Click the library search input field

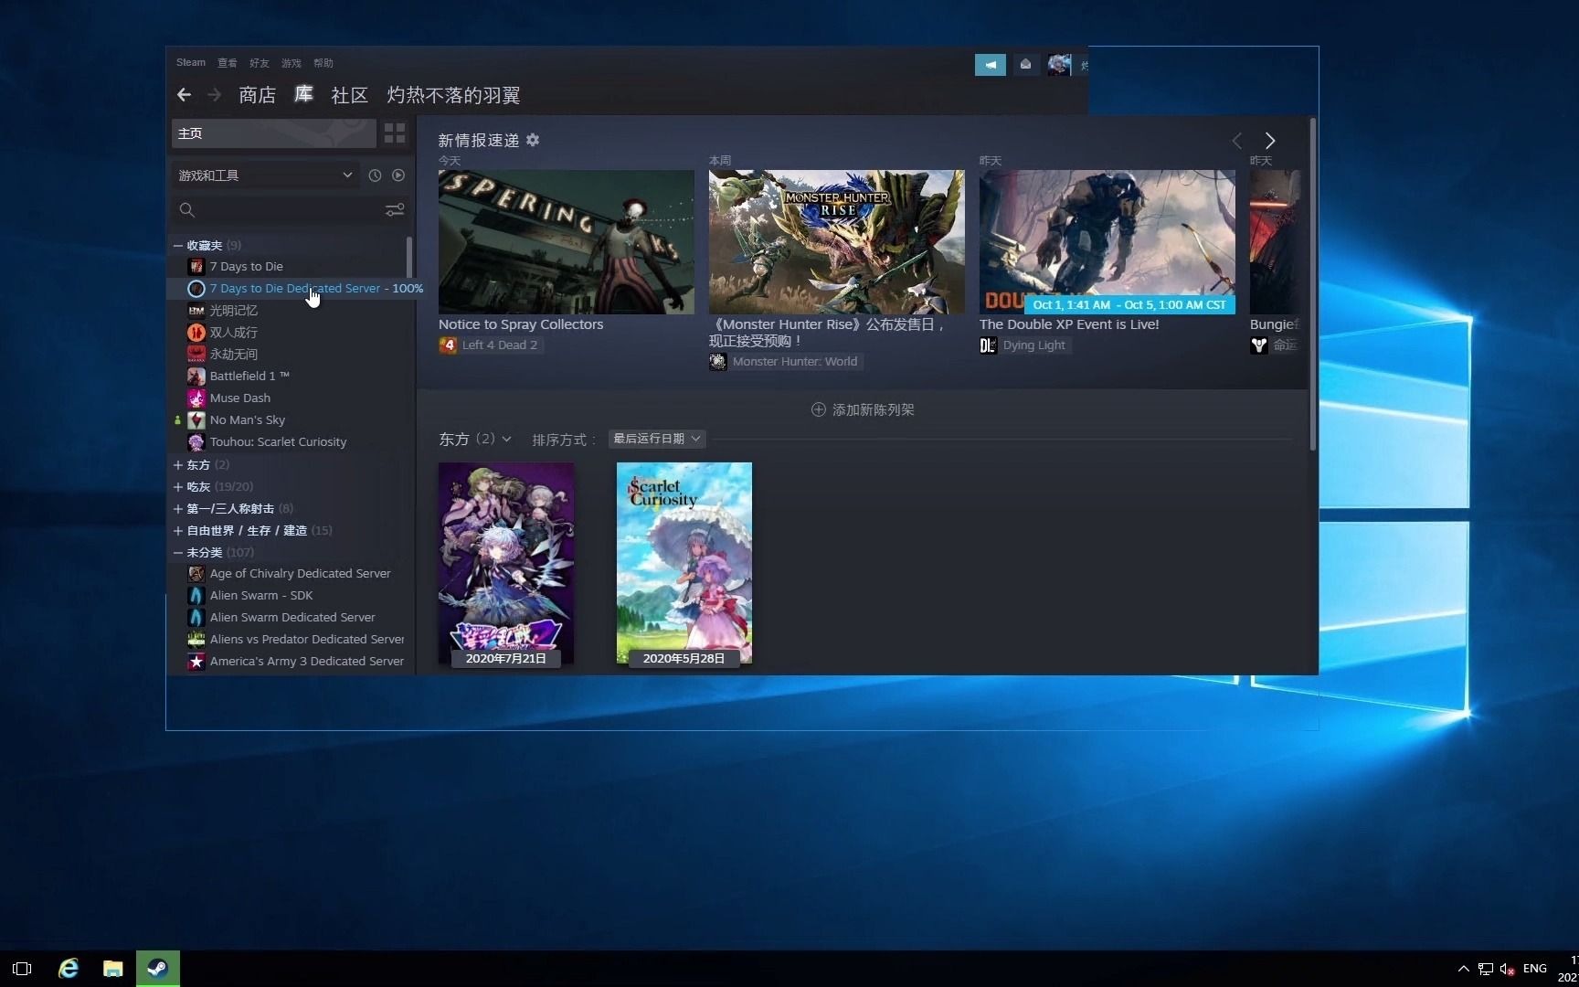pyautogui.click(x=289, y=210)
